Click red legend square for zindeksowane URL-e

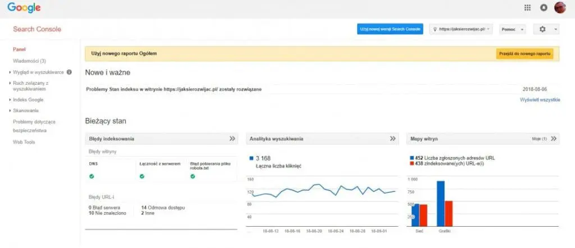(412, 164)
